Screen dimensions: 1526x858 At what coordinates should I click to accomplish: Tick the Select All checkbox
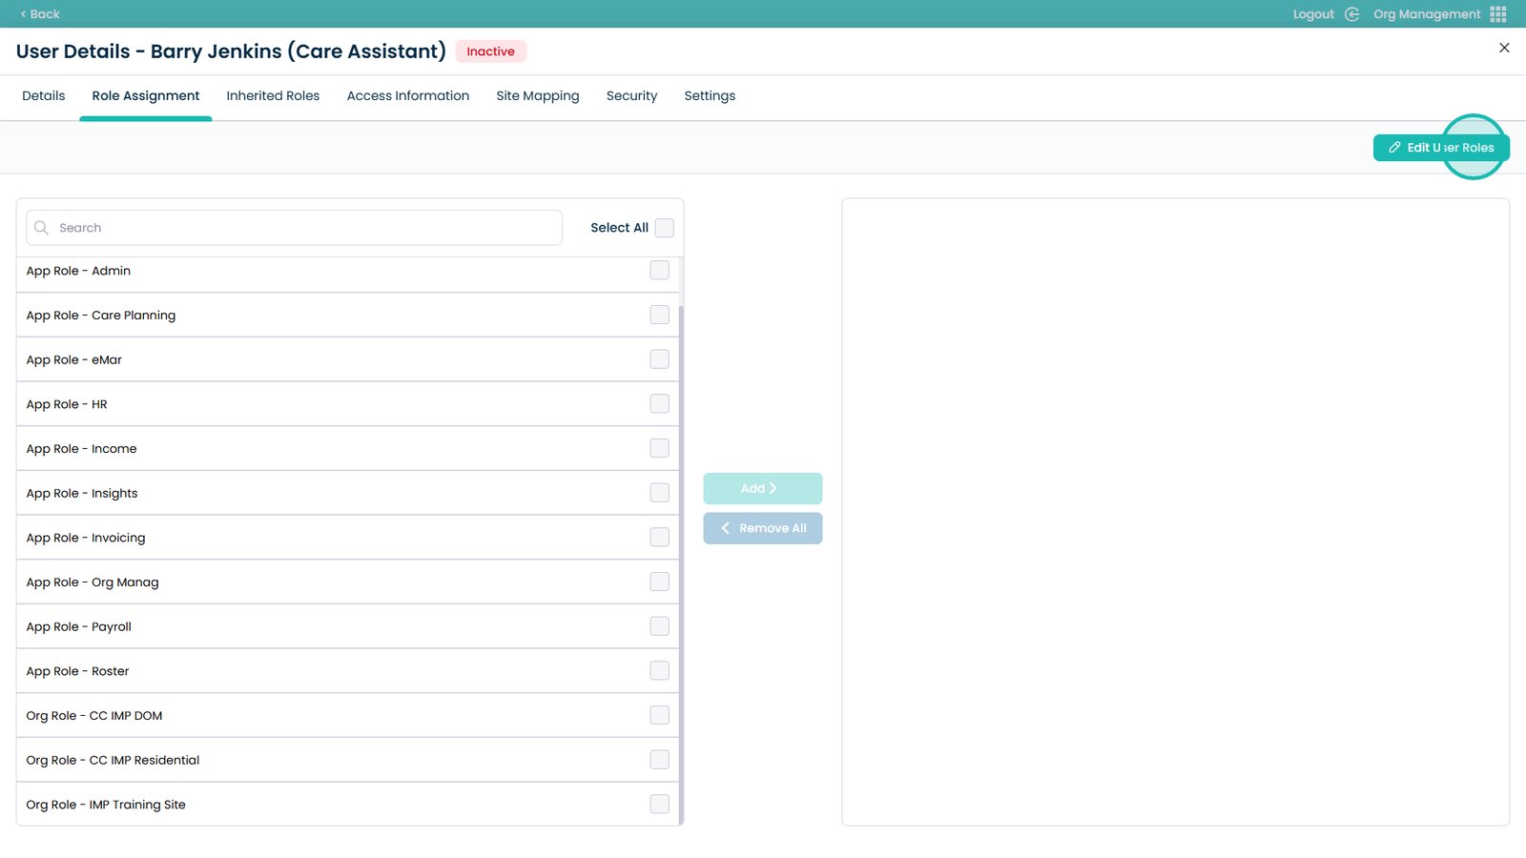click(665, 228)
